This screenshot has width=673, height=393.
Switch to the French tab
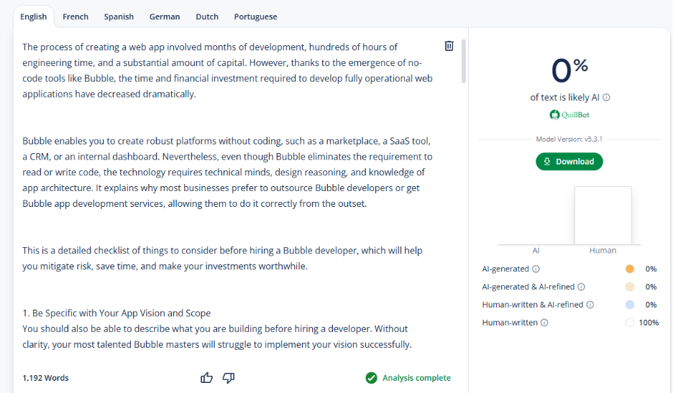pos(75,17)
